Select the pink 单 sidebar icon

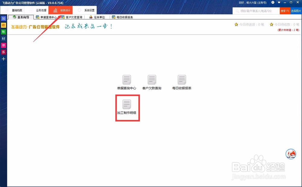coord(3,45)
